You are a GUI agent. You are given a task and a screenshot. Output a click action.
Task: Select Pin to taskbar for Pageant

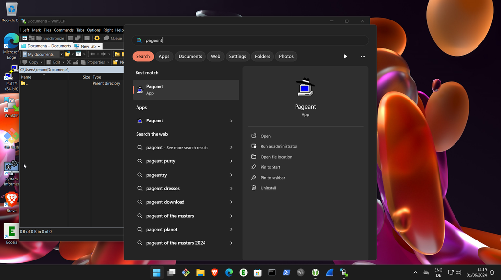point(273,178)
